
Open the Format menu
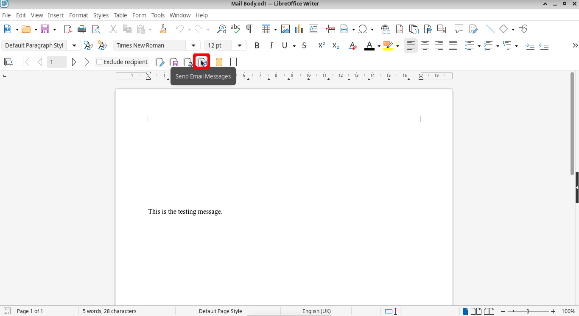[x=78, y=15]
